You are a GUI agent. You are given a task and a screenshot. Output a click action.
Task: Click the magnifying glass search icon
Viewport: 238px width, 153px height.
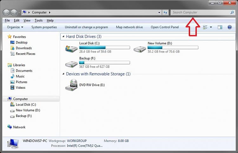pos(232,12)
